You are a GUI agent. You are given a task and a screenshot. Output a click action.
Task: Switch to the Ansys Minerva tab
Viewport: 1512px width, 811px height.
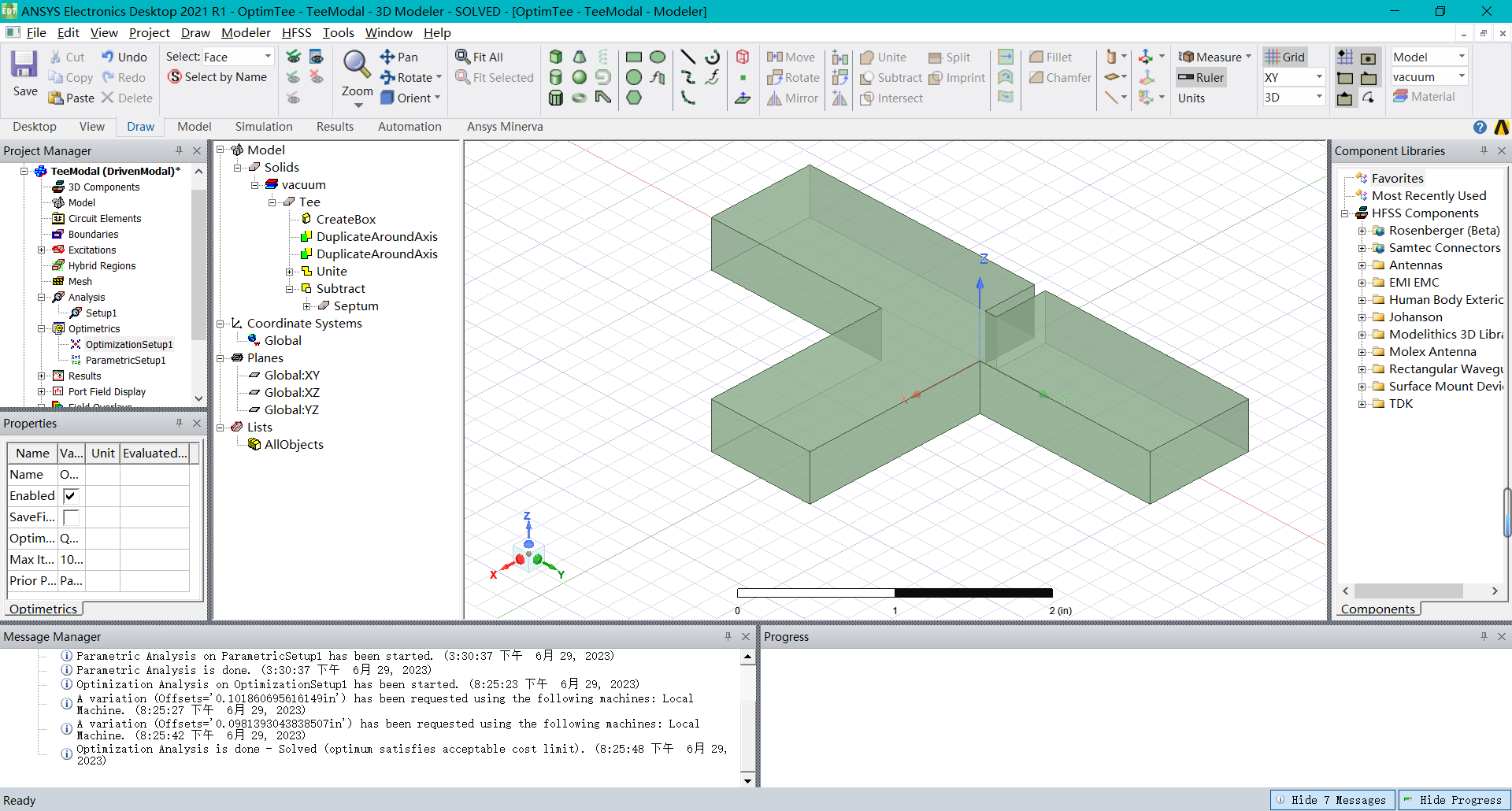(x=505, y=127)
